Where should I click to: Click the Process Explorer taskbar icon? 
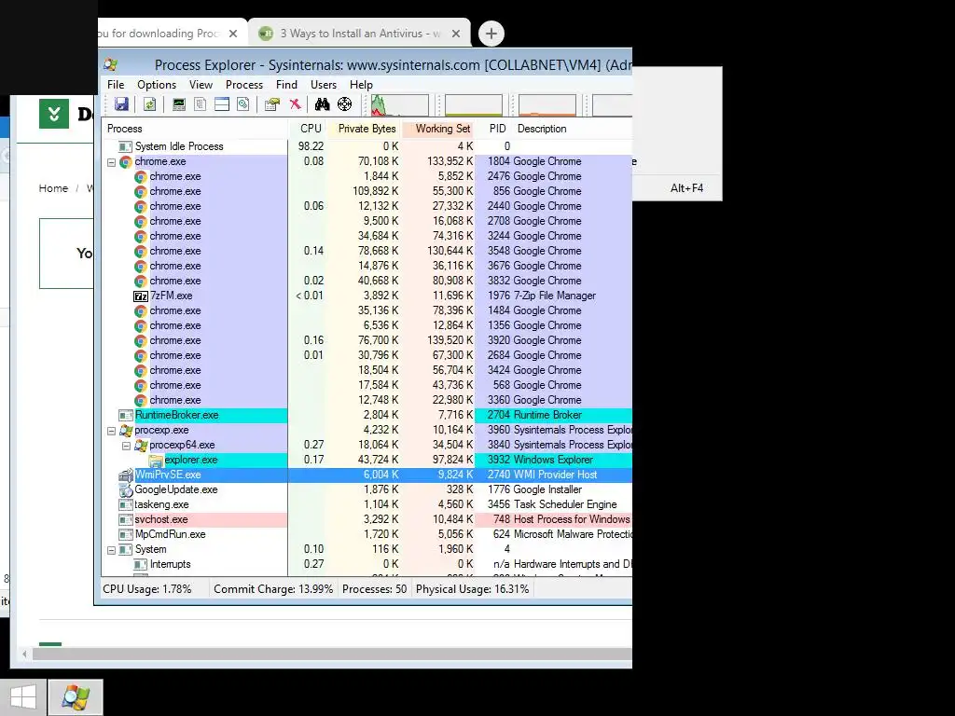click(75, 697)
